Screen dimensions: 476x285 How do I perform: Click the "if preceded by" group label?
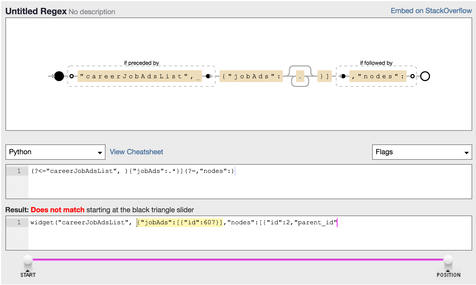tap(141, 63)
